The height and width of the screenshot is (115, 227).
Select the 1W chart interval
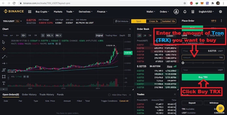pyautogui.click(x=30, y=35)
